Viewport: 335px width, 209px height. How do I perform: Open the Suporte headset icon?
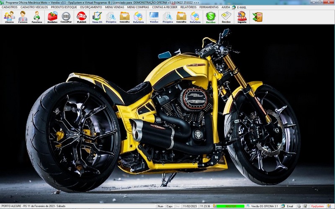pyautogui.click(x=242, y=17)
